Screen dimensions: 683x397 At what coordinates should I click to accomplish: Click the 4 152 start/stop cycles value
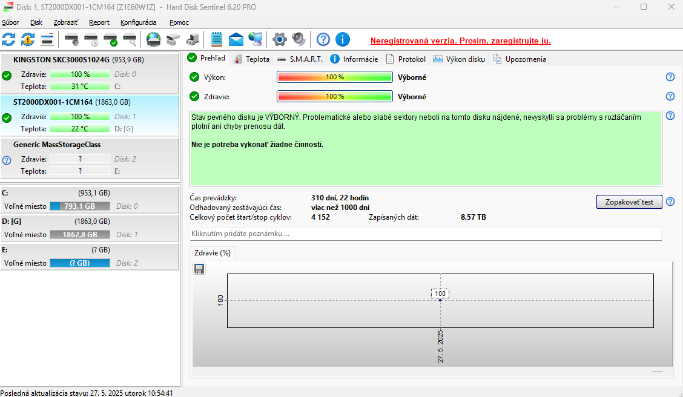[320, 217]
